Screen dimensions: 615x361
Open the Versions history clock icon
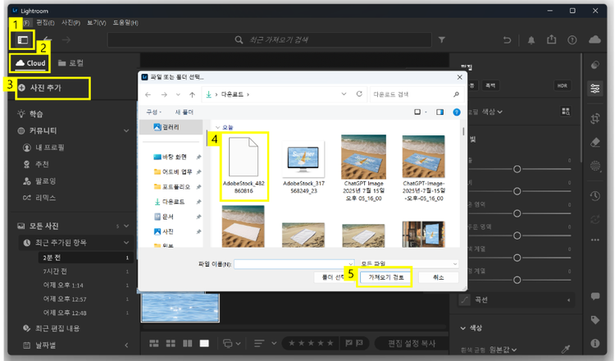point(595,196)
